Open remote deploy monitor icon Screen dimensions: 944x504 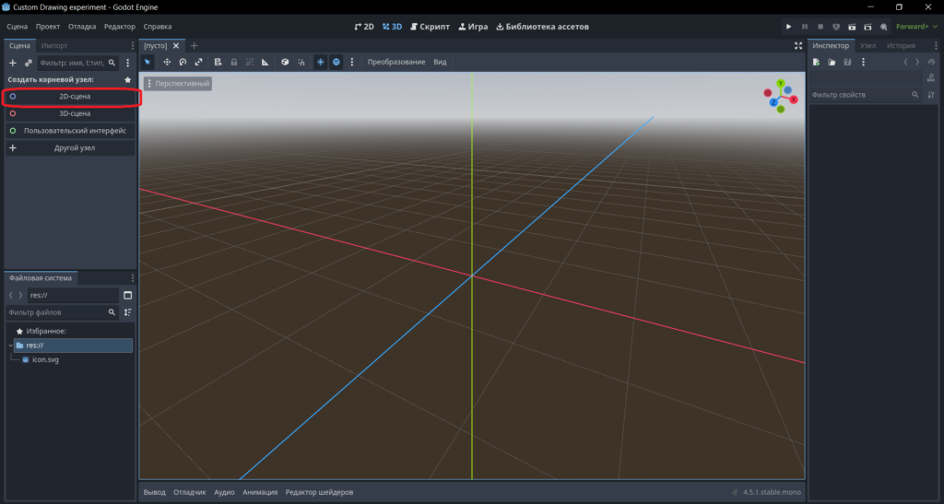(835, 27)
